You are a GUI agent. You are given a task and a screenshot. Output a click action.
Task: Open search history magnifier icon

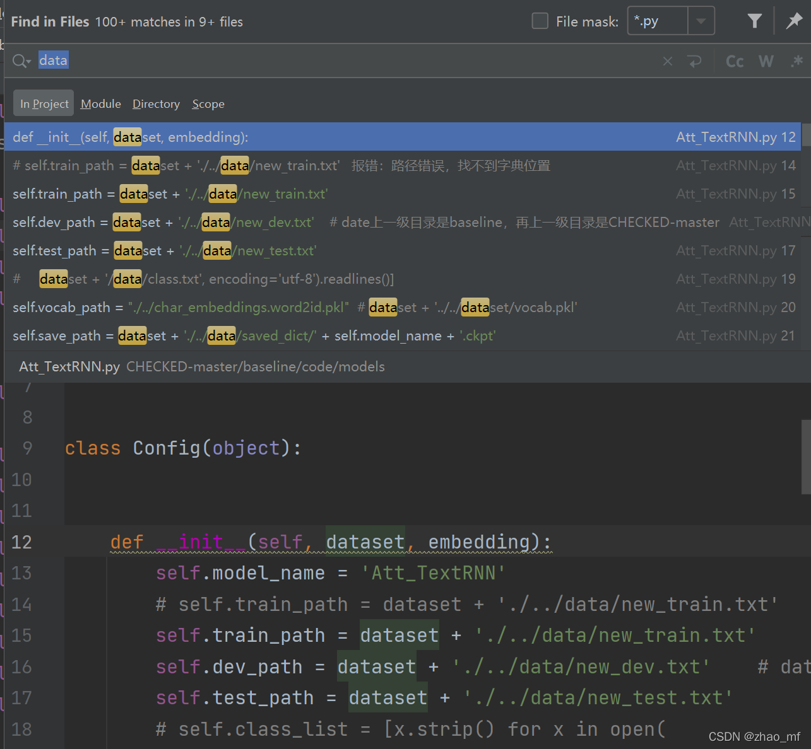[x=21, y=61]
